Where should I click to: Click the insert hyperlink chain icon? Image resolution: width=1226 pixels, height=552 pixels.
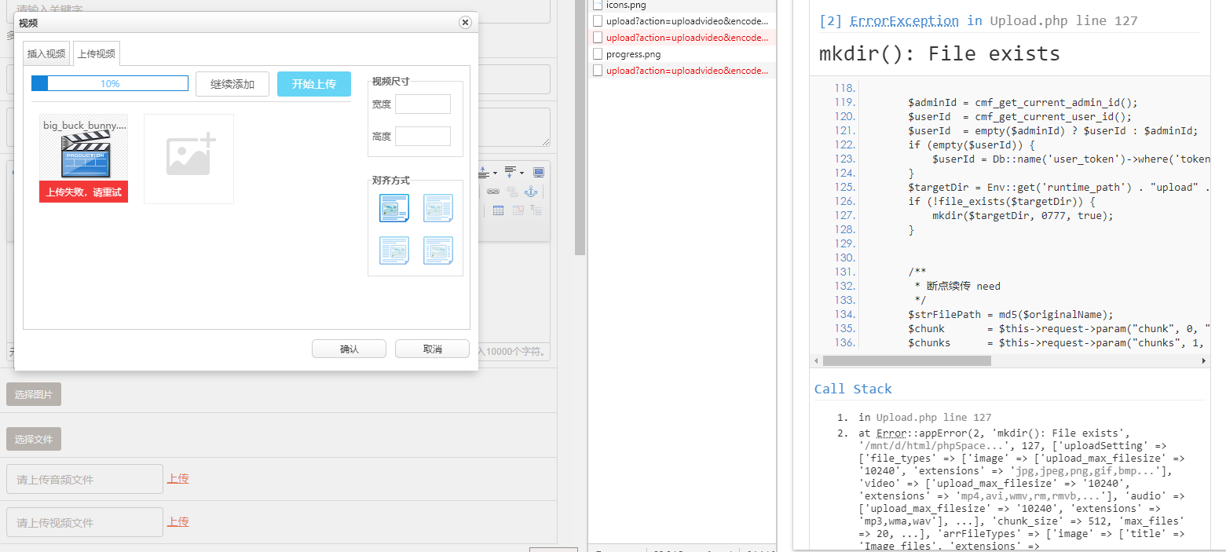[492, 192]
